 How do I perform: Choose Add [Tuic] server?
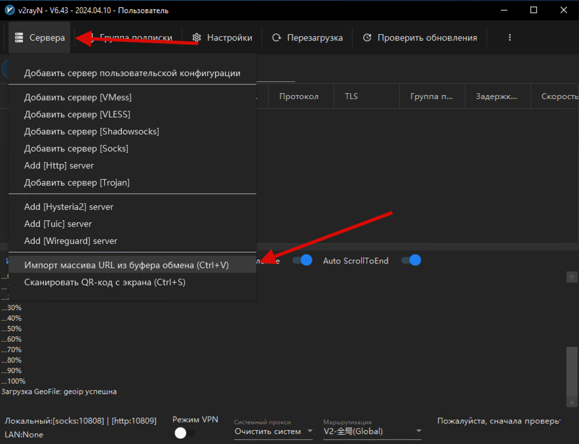coord(132,224)
